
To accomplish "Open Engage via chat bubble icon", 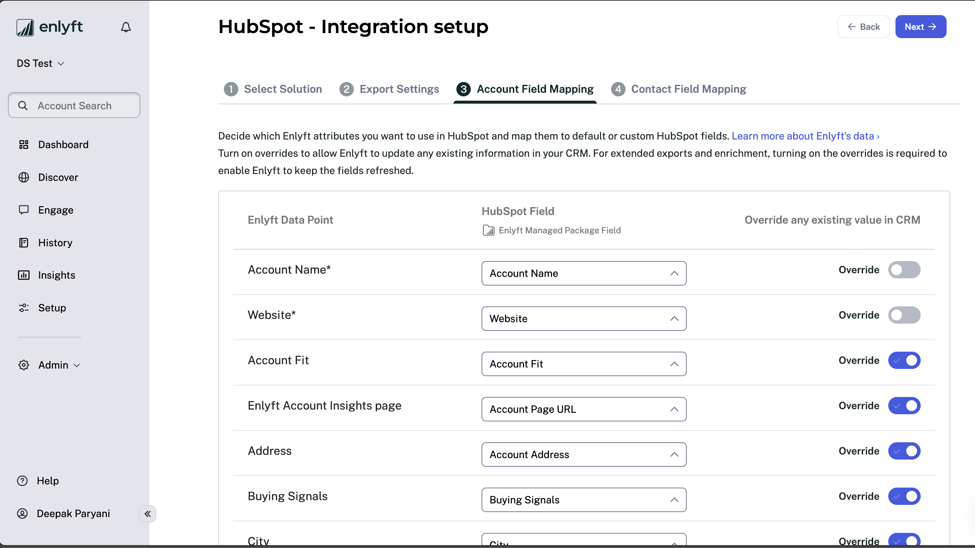I will (x=23, y=210).
